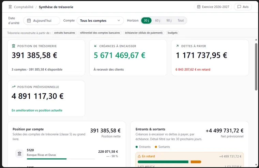
Task: Toggle the Entrants legend item
Action: point(143,147)
